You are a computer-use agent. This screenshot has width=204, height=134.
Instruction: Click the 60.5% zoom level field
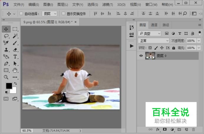tap(27, 131)
